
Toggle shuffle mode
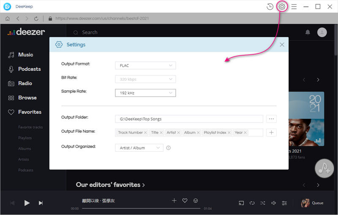pyautogui.click(x=263, y=203)
